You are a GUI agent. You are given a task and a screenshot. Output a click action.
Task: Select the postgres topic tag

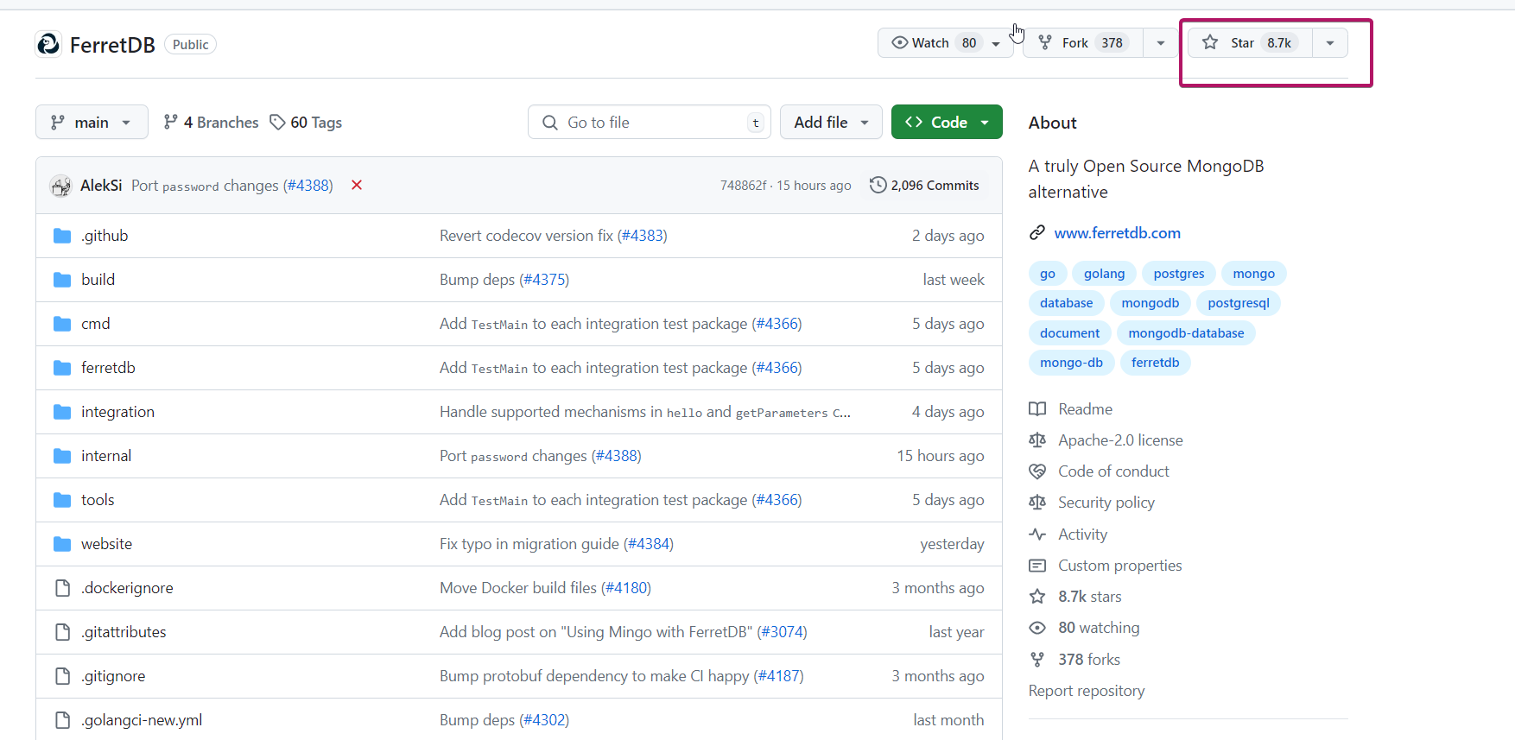coord(1179,274)
